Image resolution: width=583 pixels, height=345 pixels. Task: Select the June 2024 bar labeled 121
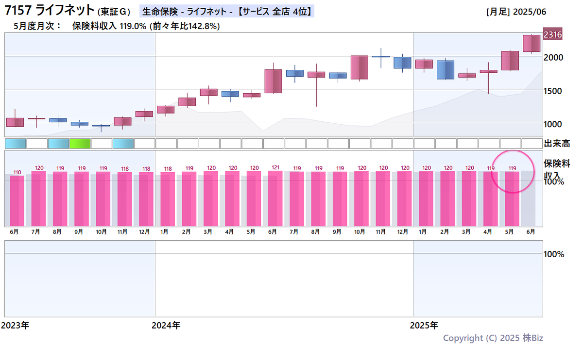coord(275,198)
